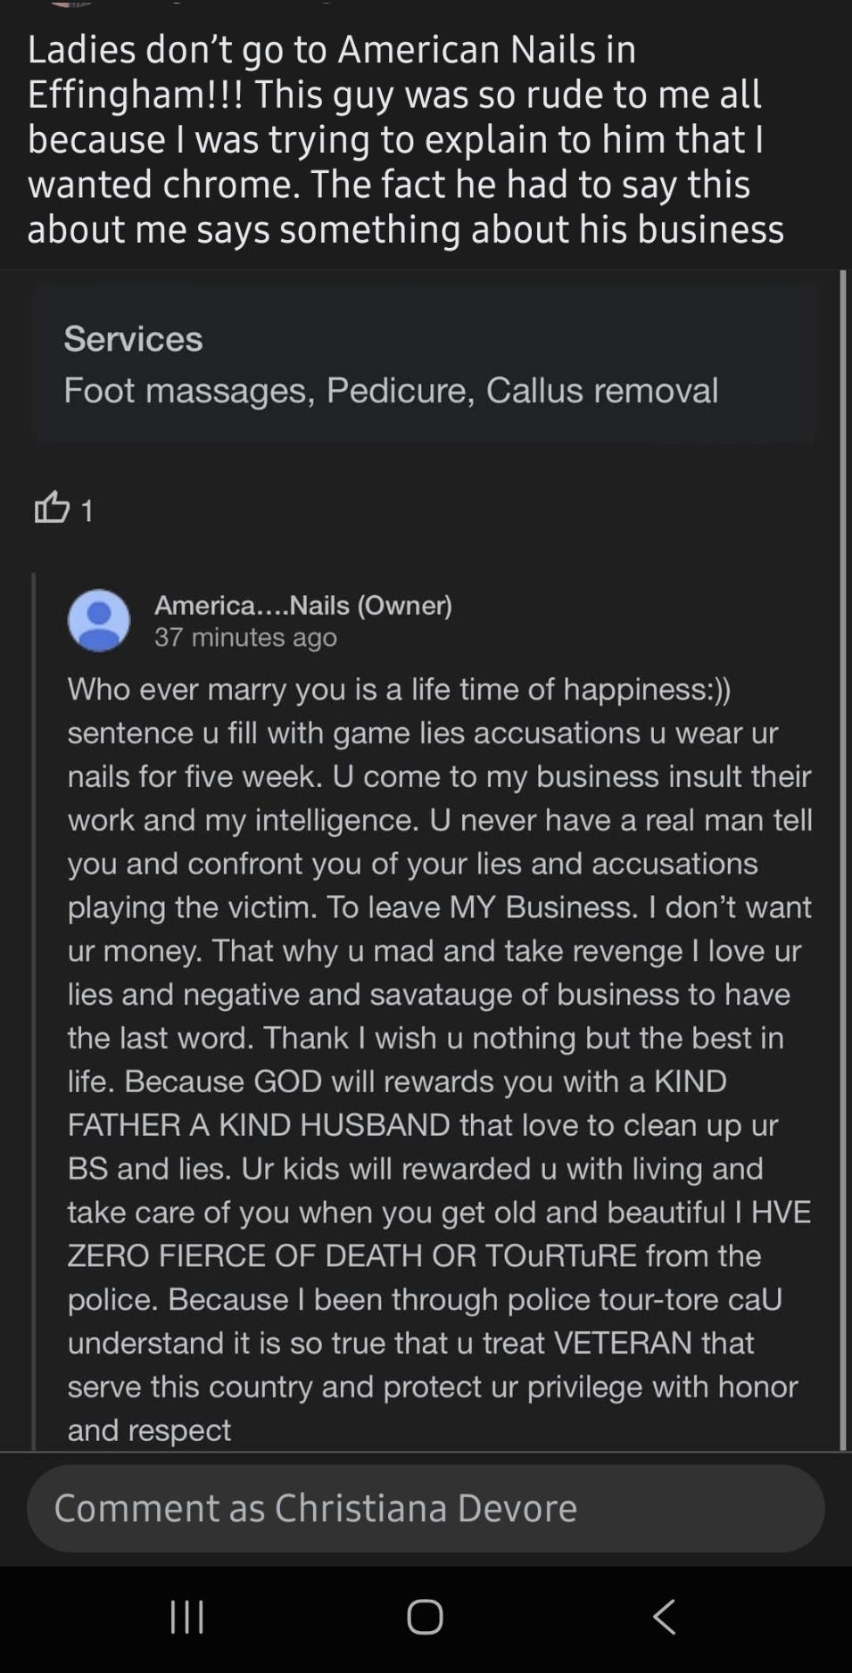The height and width of the screenshot is (1673, 852).
Task: Tap the post caption starting 'Ladies don't go'
Action: click(406, 138)
